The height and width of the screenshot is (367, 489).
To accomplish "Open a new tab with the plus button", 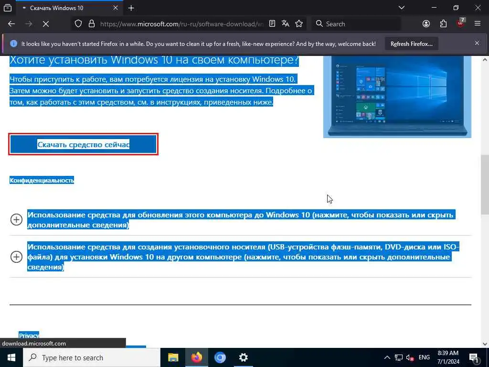I will [131, 8].
